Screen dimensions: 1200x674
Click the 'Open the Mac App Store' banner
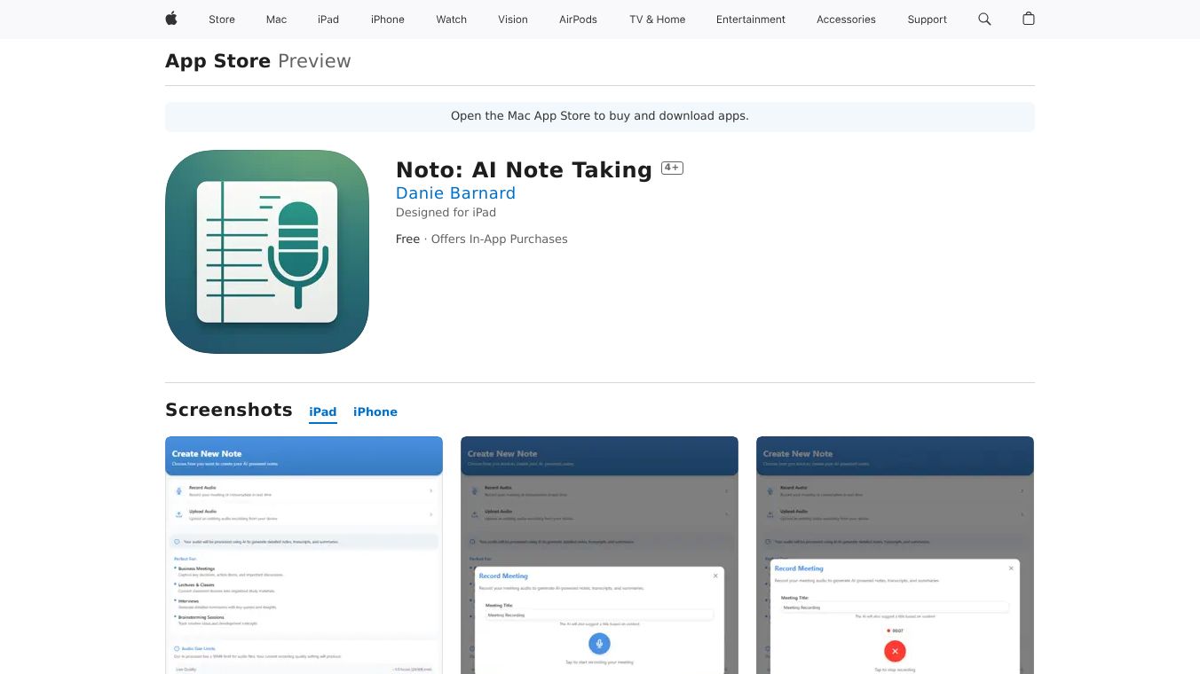(600, 116)
